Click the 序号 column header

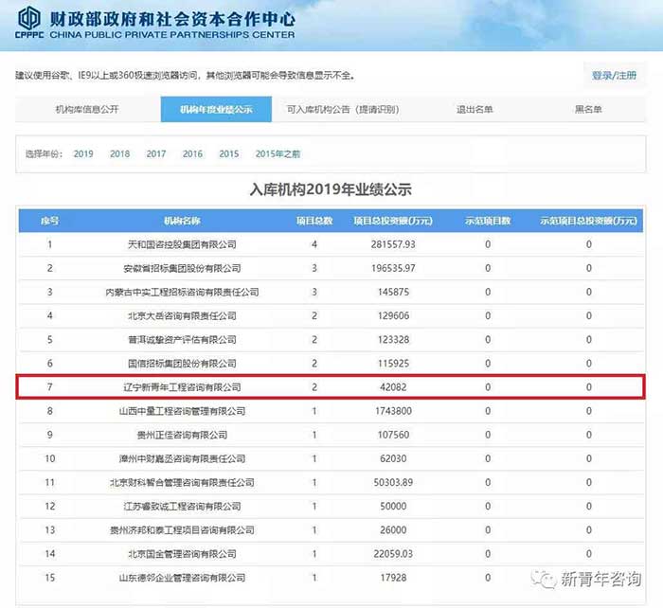[50, 221]
